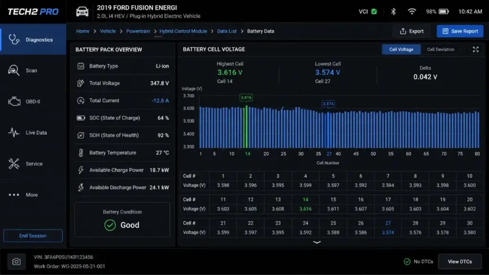Click the SOH state of health icon

pos(81,135)
